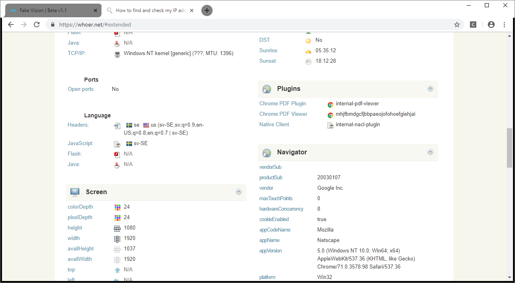Open the Chrome profile avatar

pos(491,25)
